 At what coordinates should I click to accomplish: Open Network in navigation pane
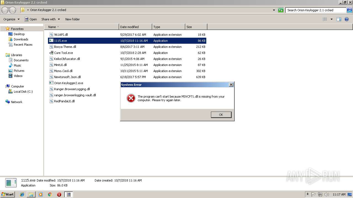(x=17, y=102)
